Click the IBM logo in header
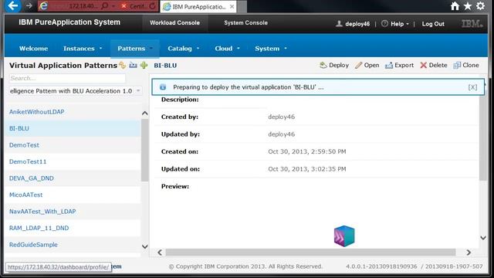The image size is (494, 278). click(472, 24)
